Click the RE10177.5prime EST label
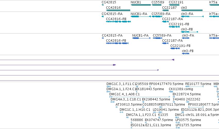 click(x=198, y=84)
